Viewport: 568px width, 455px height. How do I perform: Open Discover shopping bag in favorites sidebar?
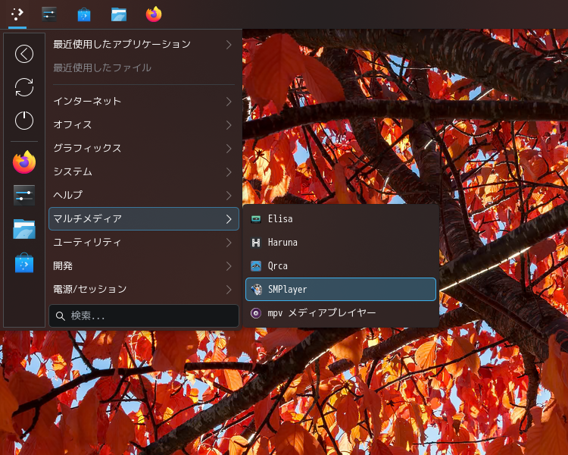pos(24,262)
